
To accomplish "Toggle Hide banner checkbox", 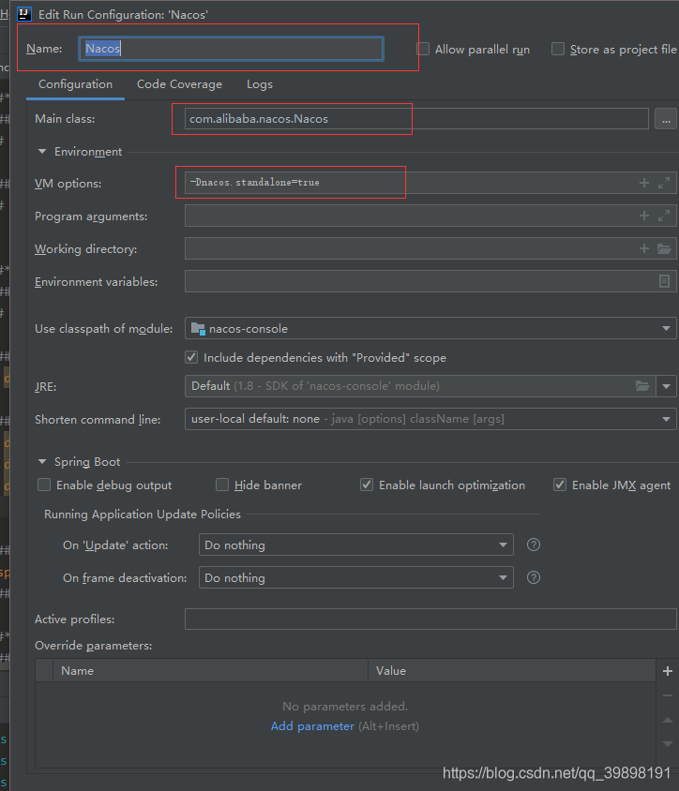I will pyautogui.click(x=222, y=485).
